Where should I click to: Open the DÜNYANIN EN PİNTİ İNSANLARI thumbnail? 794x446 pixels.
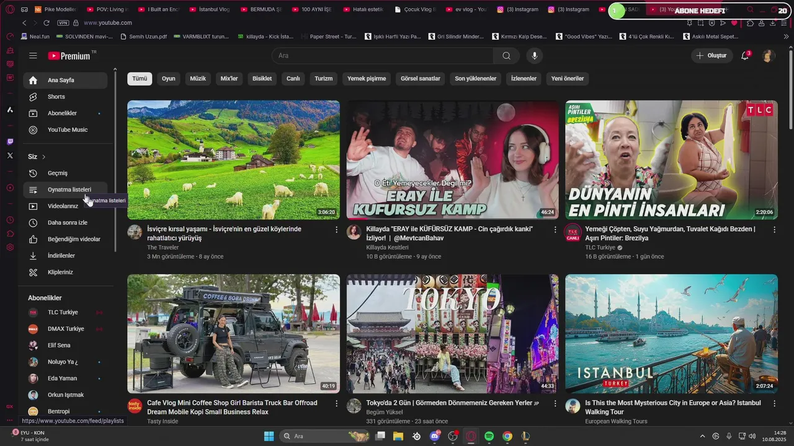point(671,160)
